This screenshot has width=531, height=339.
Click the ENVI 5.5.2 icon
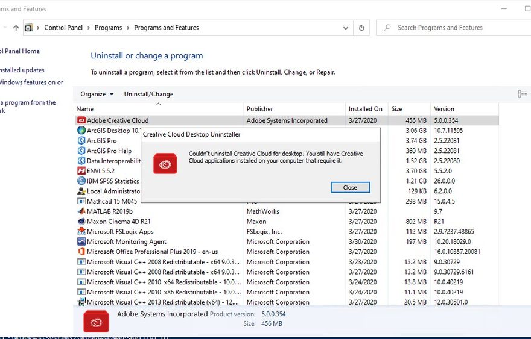coord(81,171)
